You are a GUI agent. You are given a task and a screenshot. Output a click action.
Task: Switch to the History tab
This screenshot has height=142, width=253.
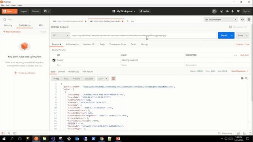coord(8,25)
